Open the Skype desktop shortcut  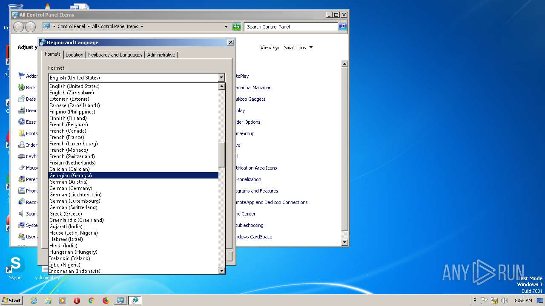(x=15, y=268)
